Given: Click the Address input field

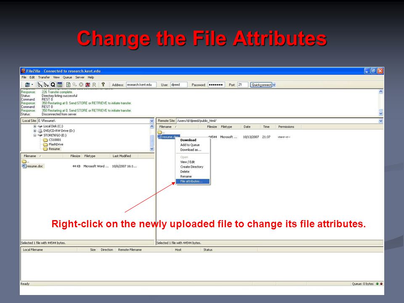Looking at the screenshot, I should 141,85.
